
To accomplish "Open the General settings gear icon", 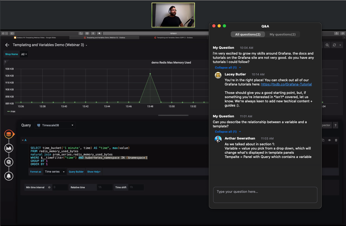I will [9, 162].
